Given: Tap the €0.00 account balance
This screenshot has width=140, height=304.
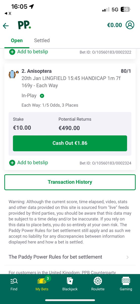Looking at the screenshot, I should click(x=114, y=25).
